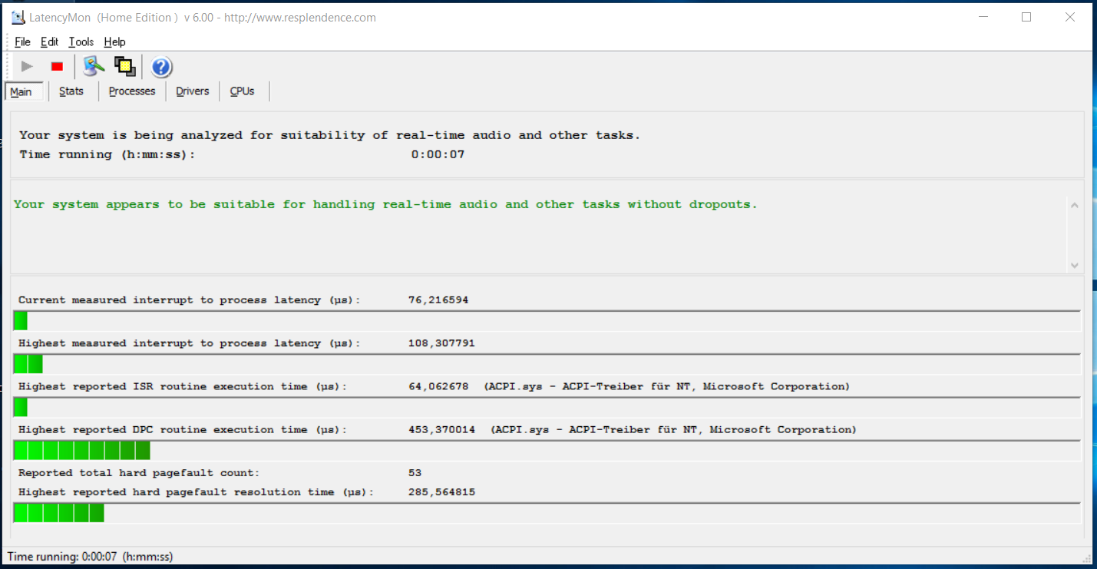Click the LatencyMon title bar app icon
Viewport: 1097px width, 569px height.
coord(18,17)
